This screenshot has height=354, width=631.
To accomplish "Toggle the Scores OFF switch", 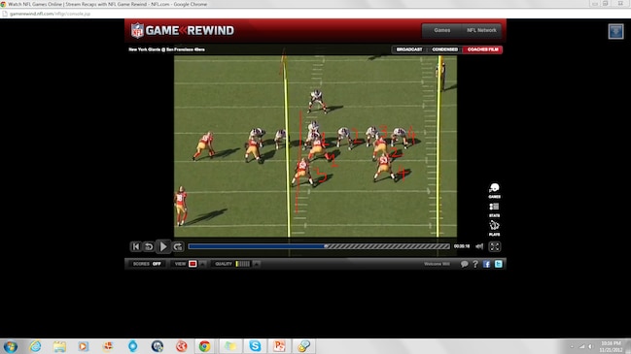I will (x=157, y=264).
